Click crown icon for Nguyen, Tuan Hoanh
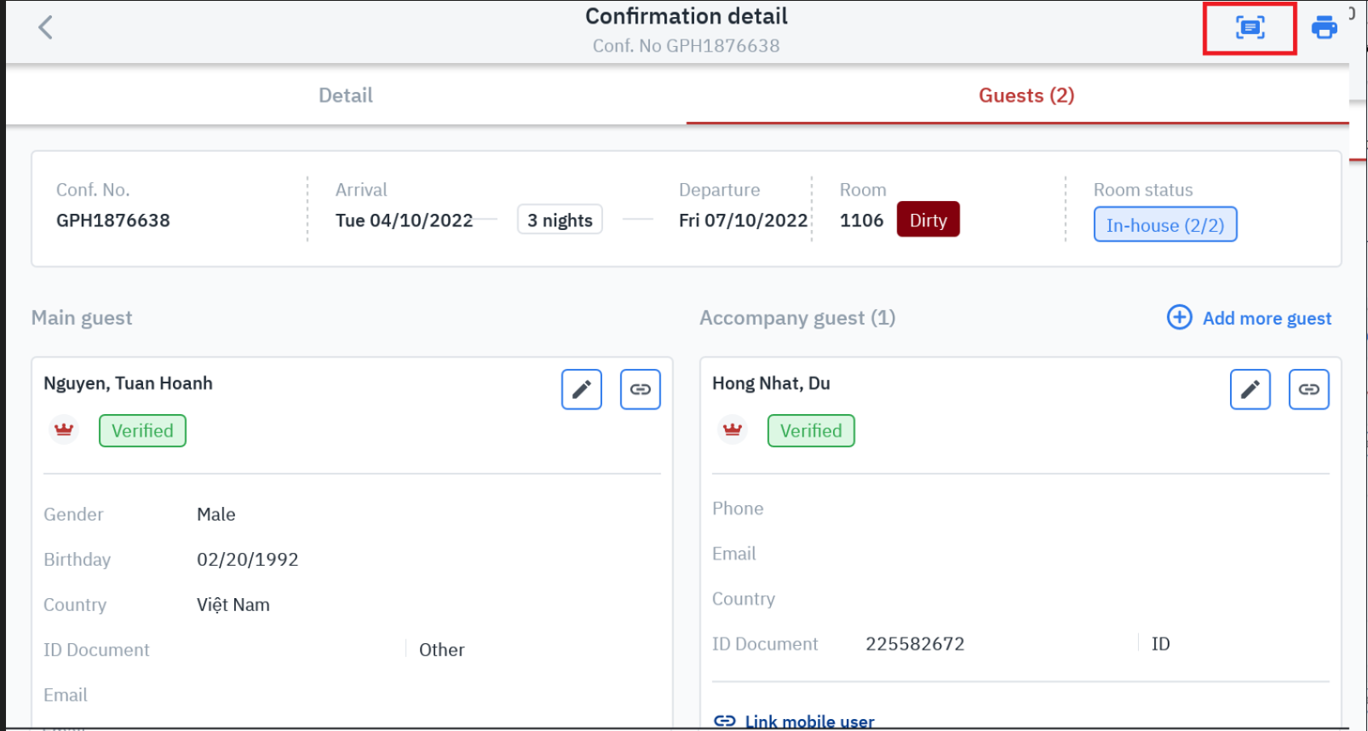Viewport: 1368px width, 731px height. tap(64, 430)
